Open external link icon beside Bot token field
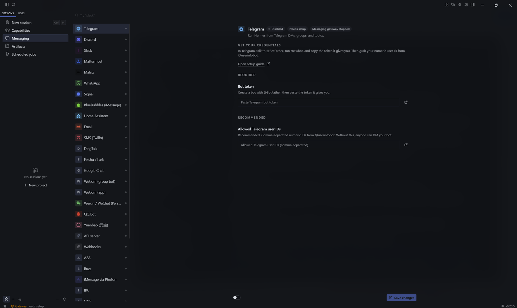Viewport: 517px width, 308px height. tap(406, 102)
